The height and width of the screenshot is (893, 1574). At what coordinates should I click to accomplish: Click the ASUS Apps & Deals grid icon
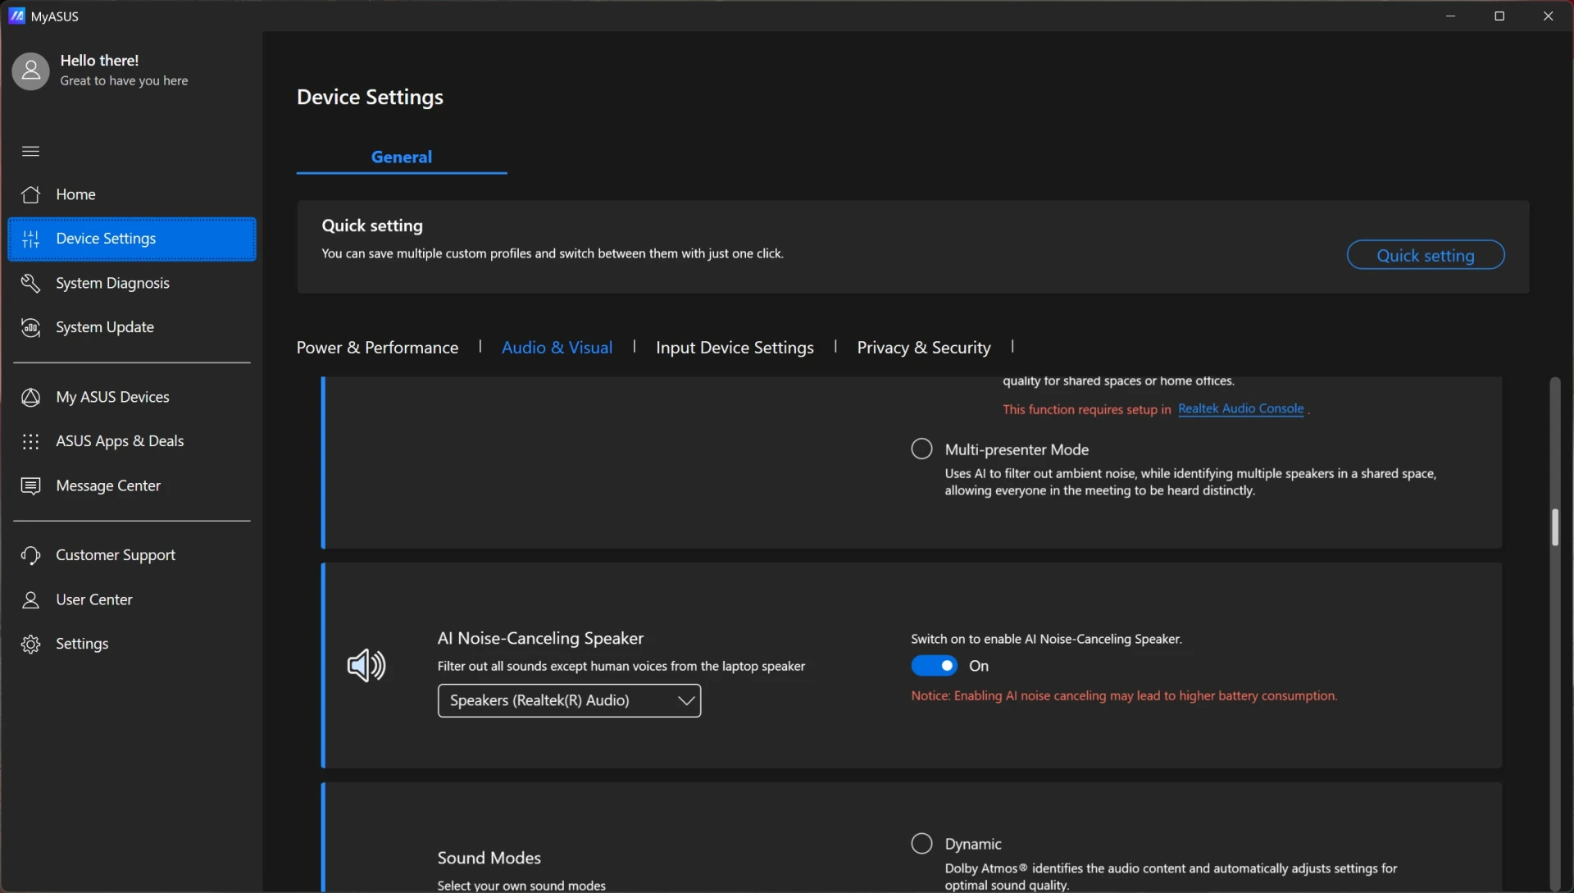(x=30, y=441)
